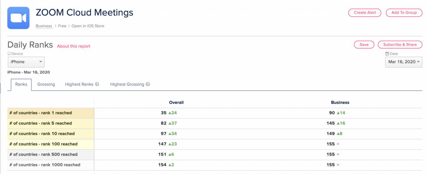The width and height of the screenshot is (428, 174).
Task: Click the Subscribe & Share button
Action: point(400,45)
